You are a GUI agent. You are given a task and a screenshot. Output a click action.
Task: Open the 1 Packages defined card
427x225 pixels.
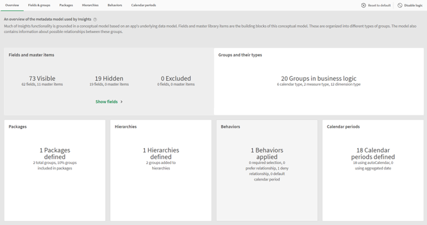pyautogui.click(x=55, y=171)
